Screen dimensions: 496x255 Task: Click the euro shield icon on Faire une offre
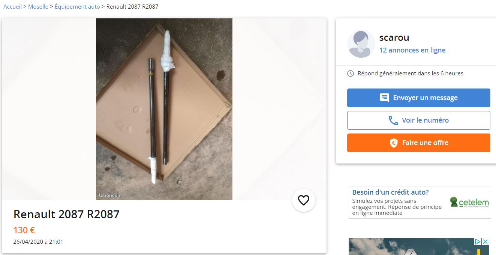(394, 143)
